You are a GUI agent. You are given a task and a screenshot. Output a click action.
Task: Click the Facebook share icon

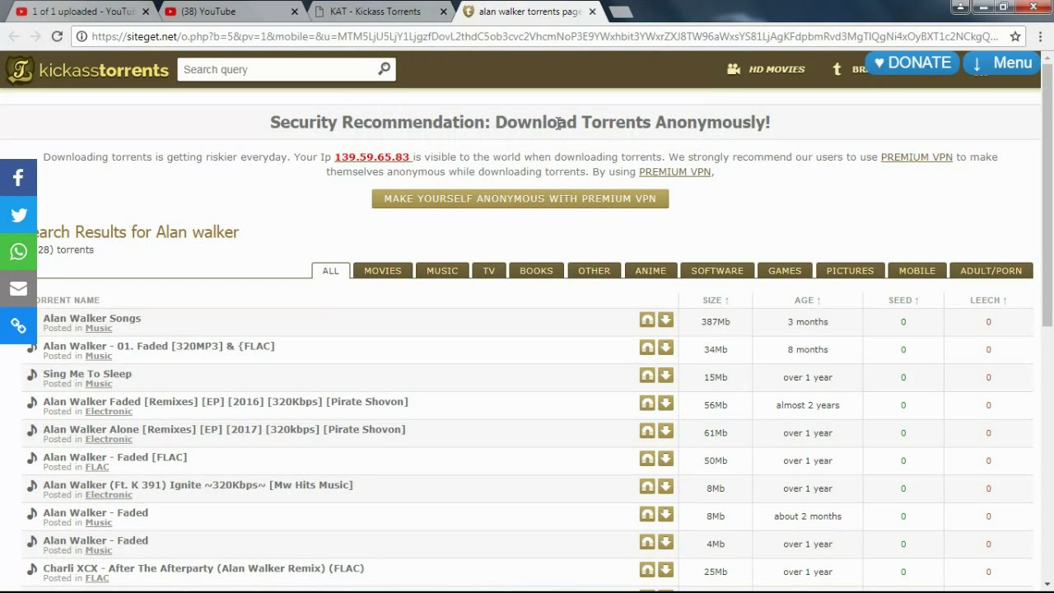[x=18, y=177]
